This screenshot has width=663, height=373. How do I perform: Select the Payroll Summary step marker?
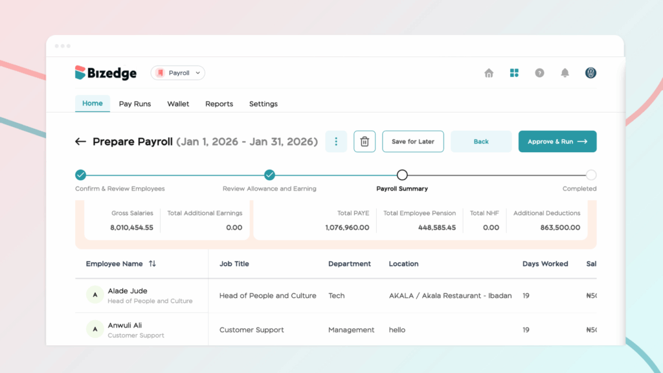402,175
